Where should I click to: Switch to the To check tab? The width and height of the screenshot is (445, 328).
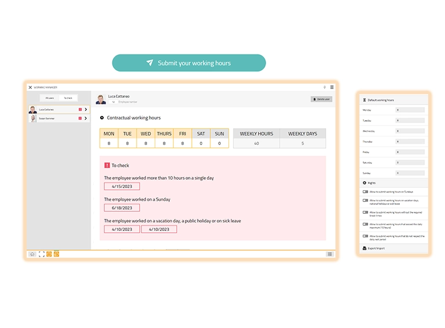click(68, 98)
